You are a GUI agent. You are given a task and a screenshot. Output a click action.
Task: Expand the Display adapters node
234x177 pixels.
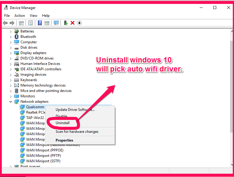pos(11,53)
